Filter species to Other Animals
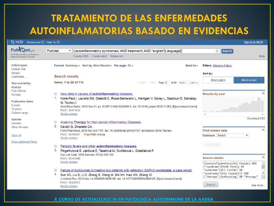 point(20,127)
